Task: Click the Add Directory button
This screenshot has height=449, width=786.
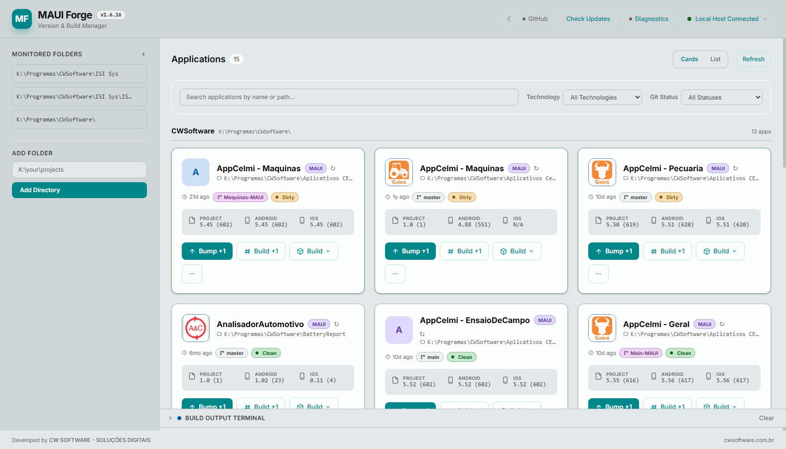Action: click(x=79, y=190)
